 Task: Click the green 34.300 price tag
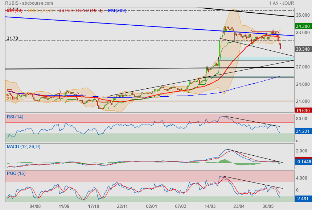(x=303, y=26)
